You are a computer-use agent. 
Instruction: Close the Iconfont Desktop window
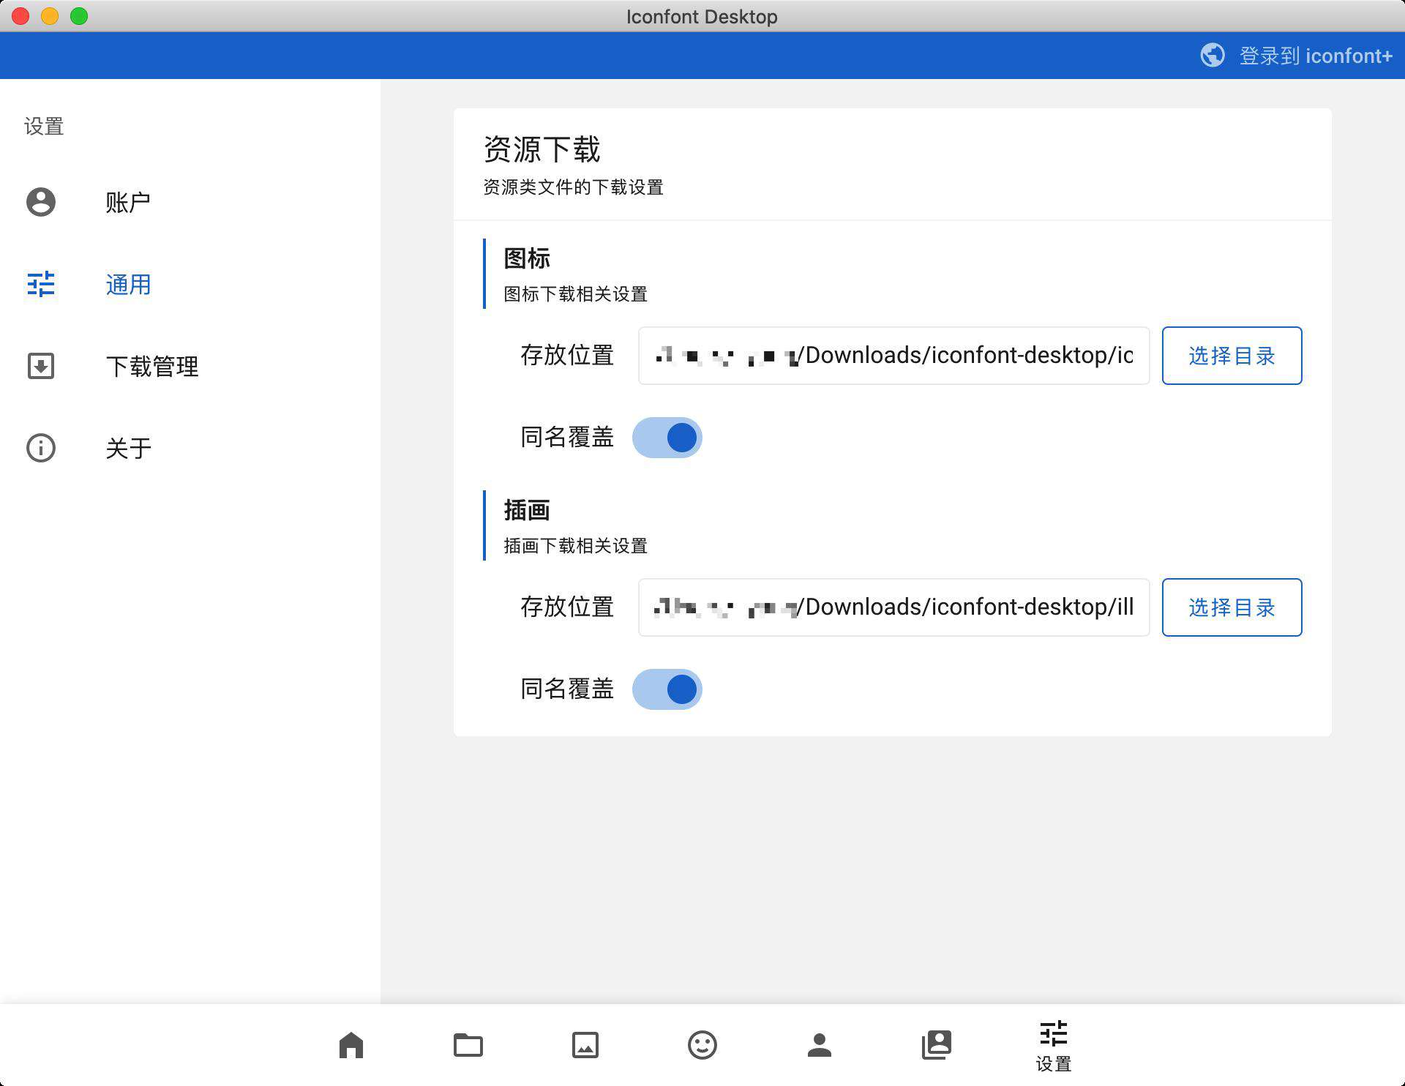tap(20, 16)
